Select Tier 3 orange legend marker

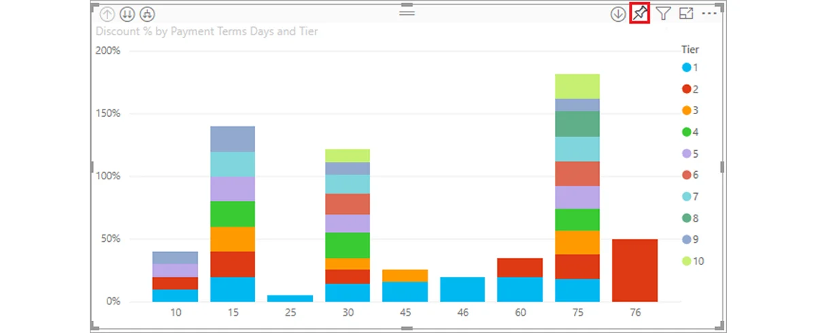tap(686, 111)
